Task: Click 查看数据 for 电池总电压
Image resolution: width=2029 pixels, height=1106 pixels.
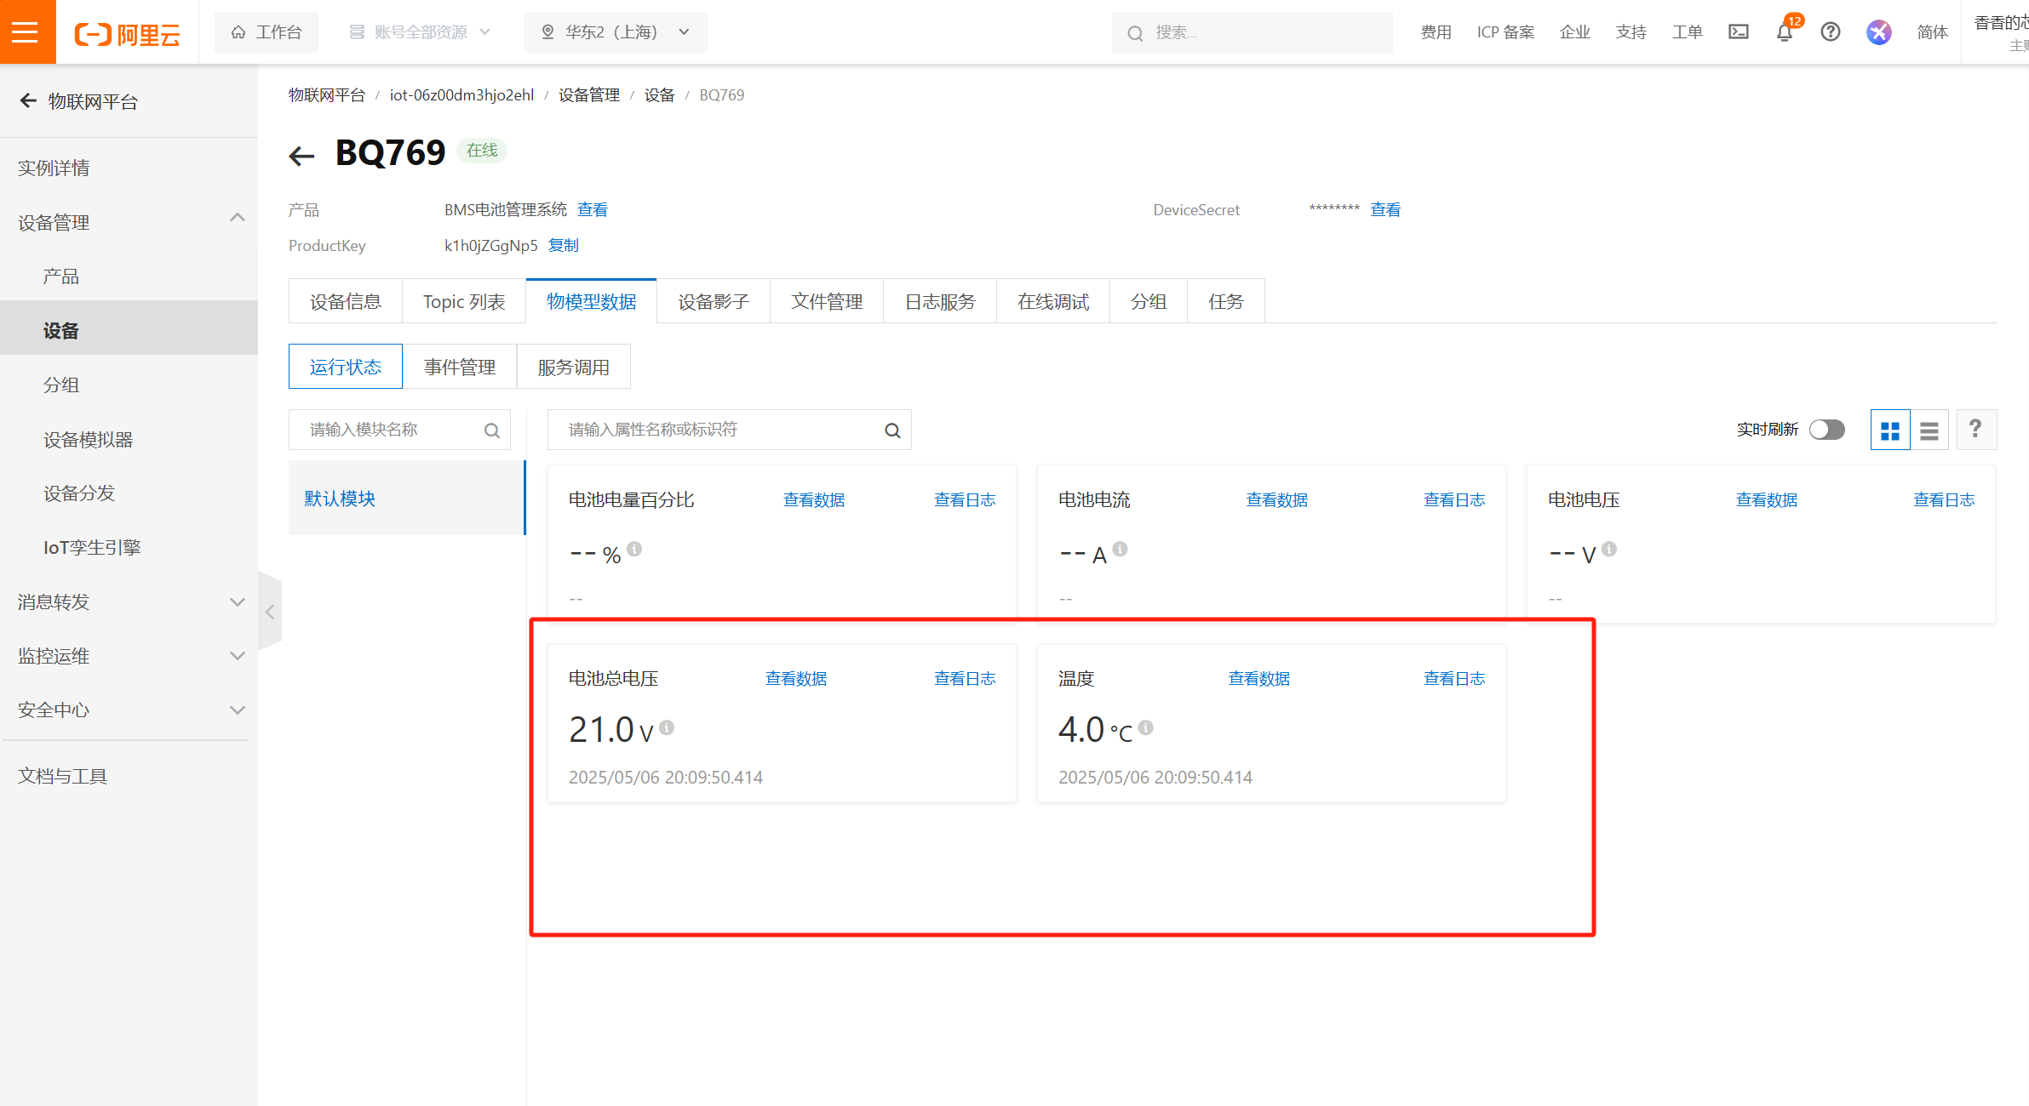Action: pos(796,679)
